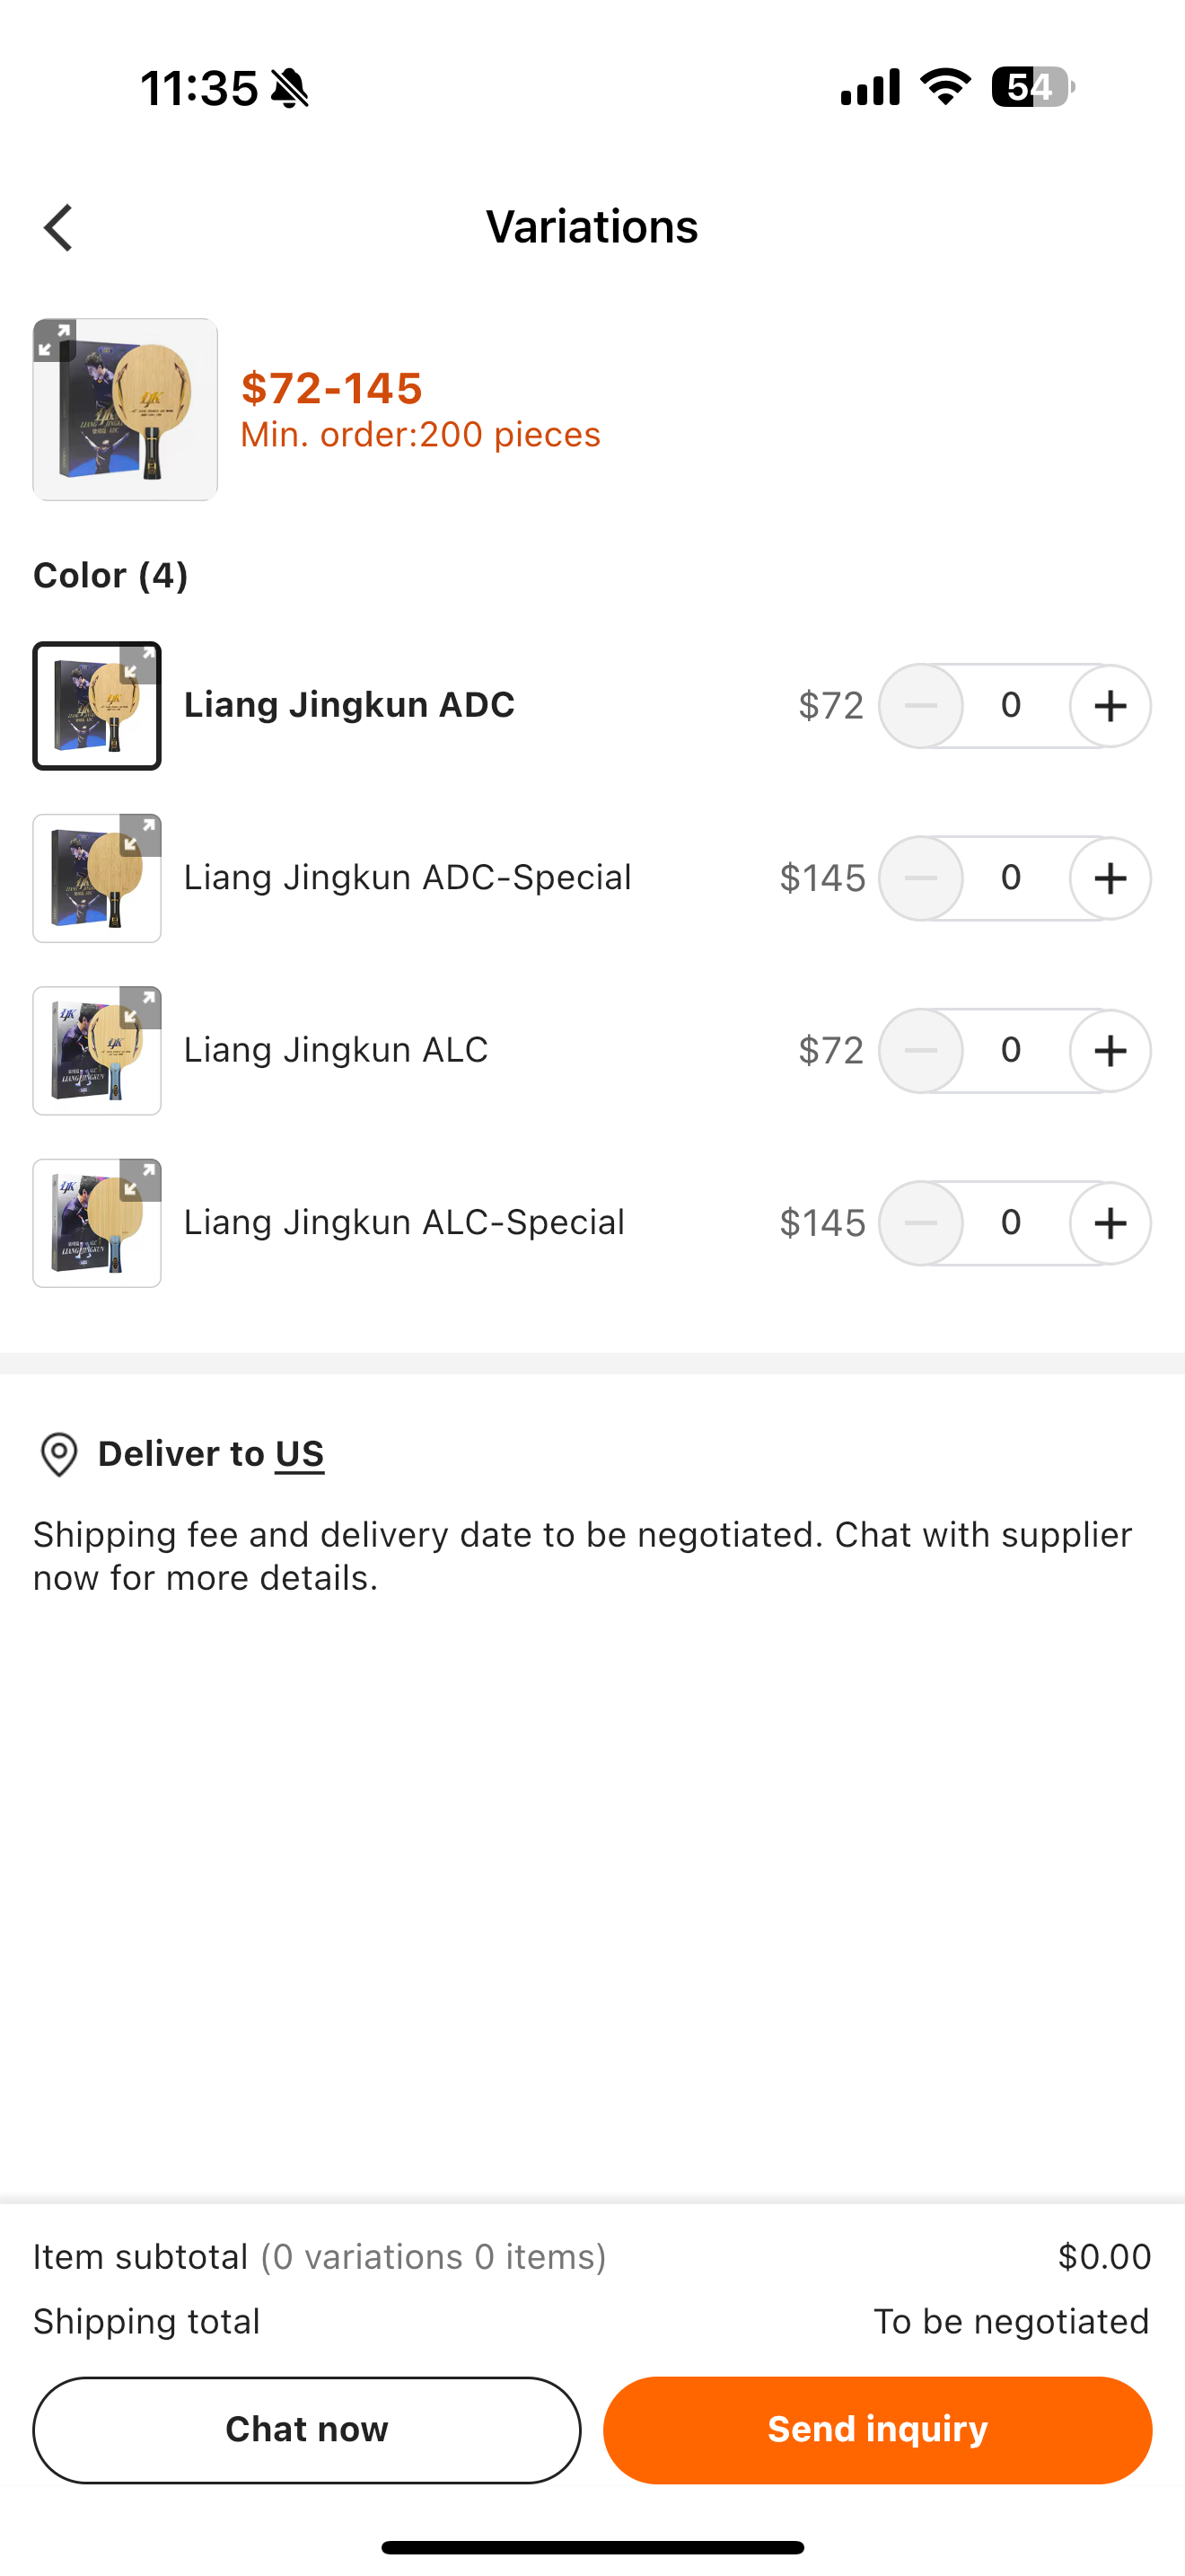Select the Liang Jingkun ADC-Special thumbnail
This screenshot has width=1185, height=2576.
(97, 878)
